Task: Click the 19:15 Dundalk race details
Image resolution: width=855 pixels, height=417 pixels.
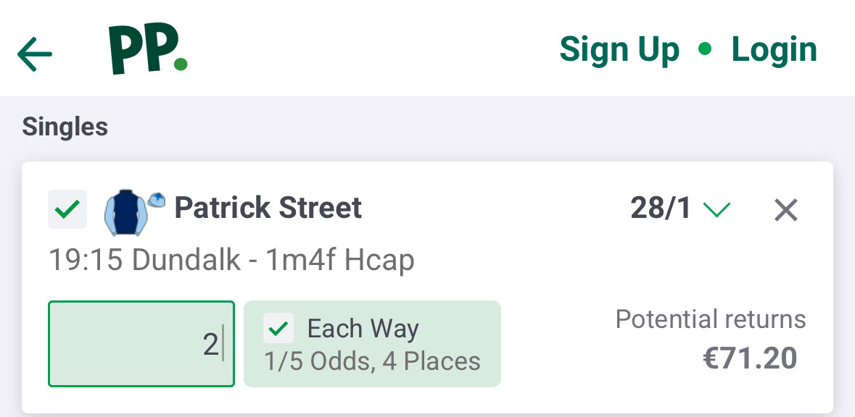Action: coord(231,260)
